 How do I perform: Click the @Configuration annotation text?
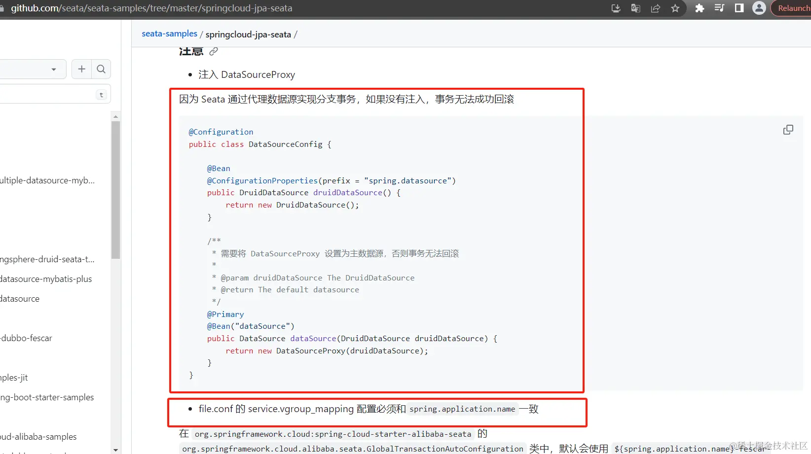pos(221,132)
